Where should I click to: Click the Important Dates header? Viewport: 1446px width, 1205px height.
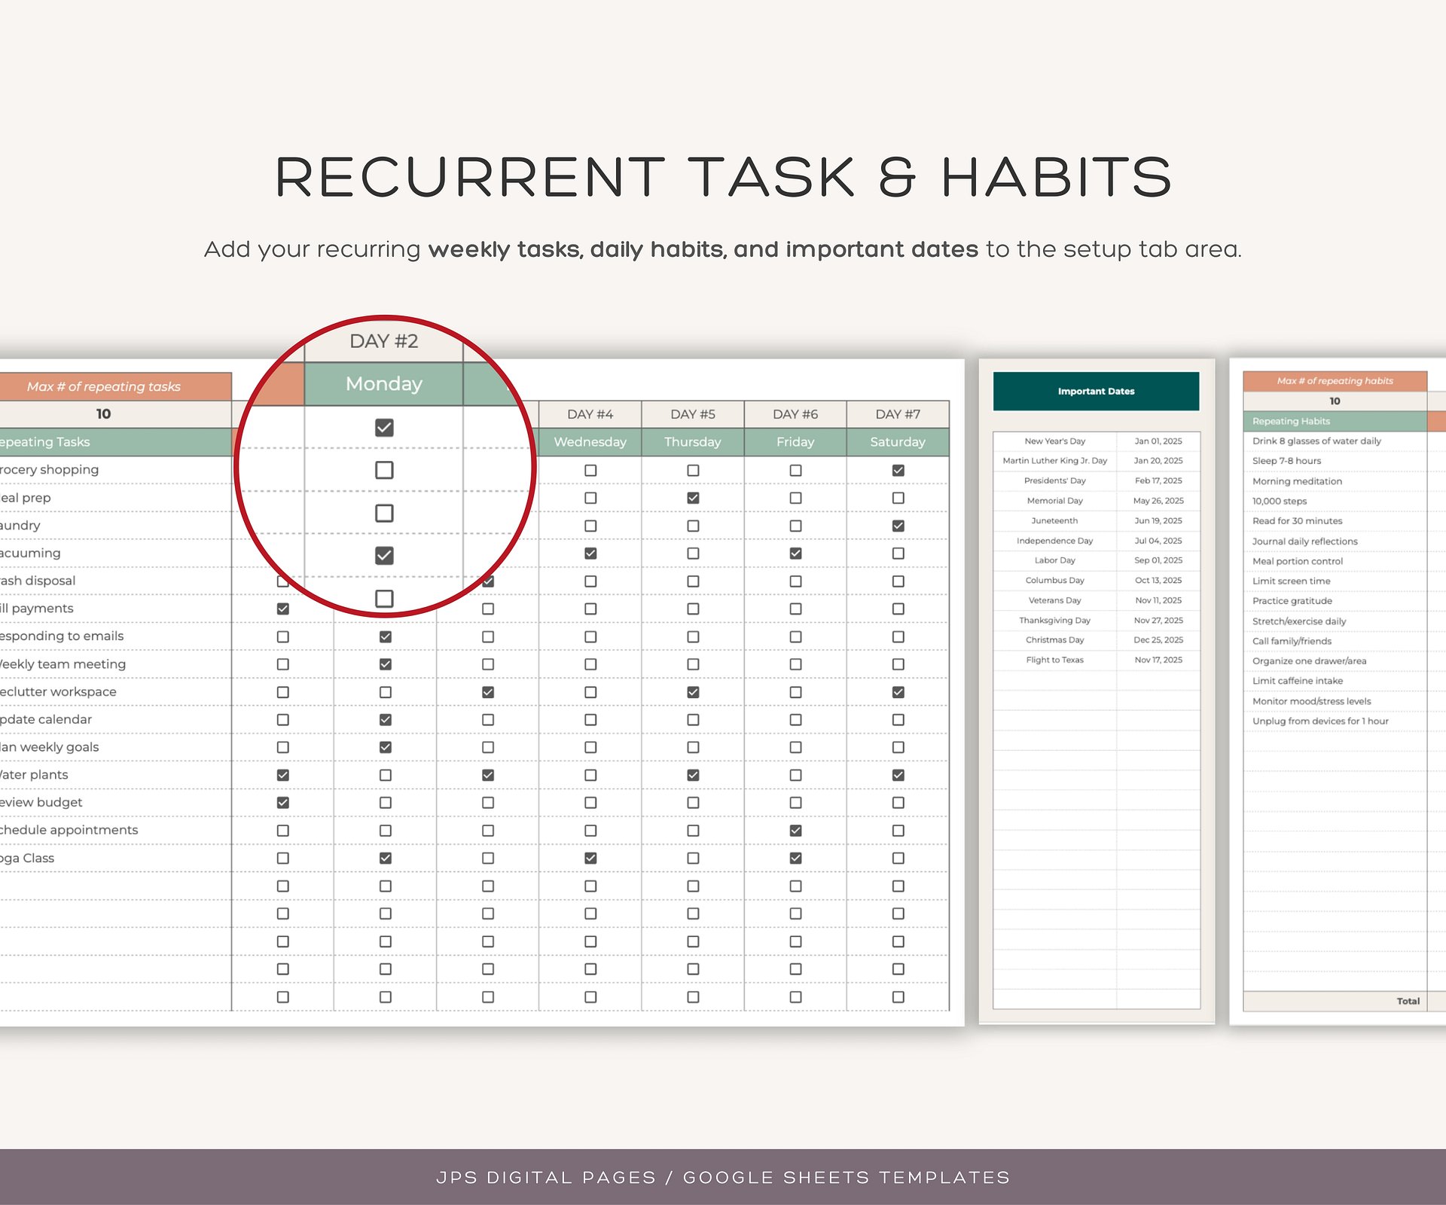1096,392
